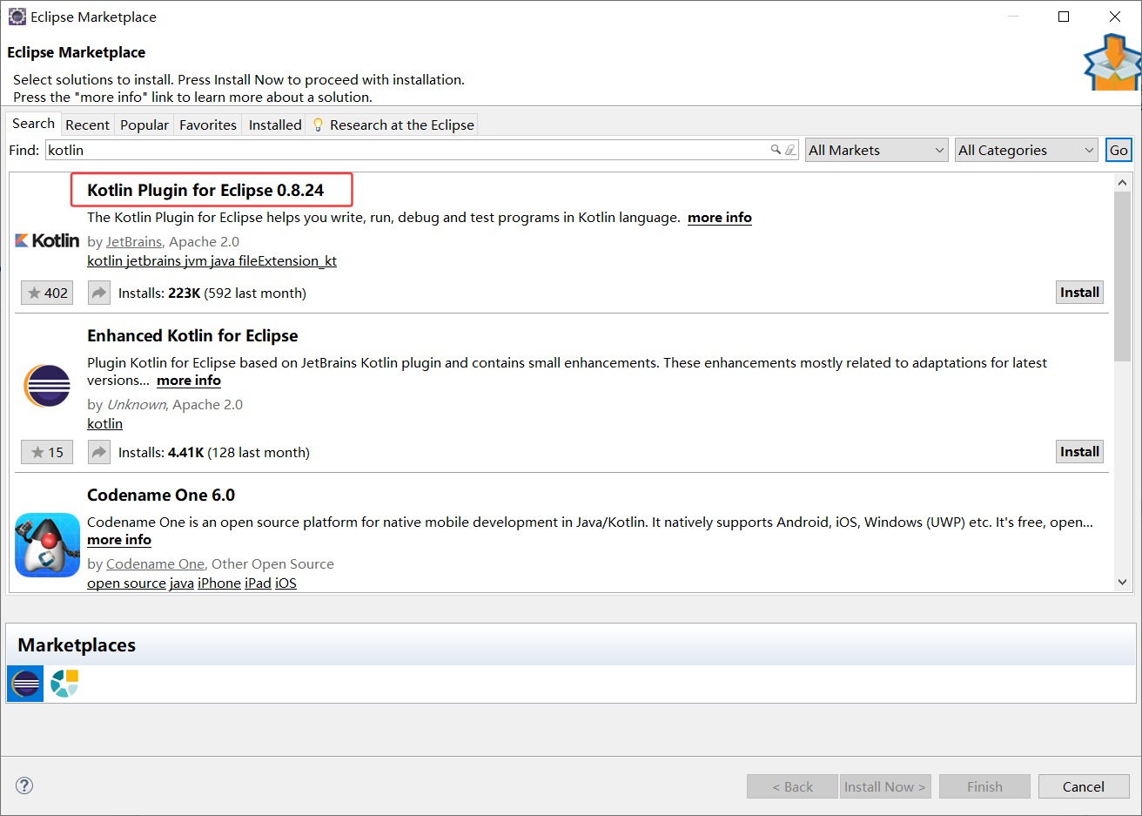Favorite Kotlin Plugin with 402 star button
The width and height of the screenshot is (1142, 816).
[x=47, y=293]
